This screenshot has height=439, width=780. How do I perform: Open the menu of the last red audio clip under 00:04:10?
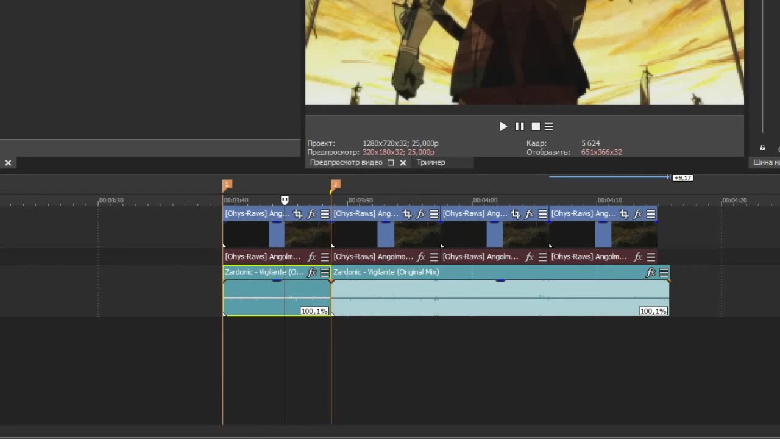(651, 257)
